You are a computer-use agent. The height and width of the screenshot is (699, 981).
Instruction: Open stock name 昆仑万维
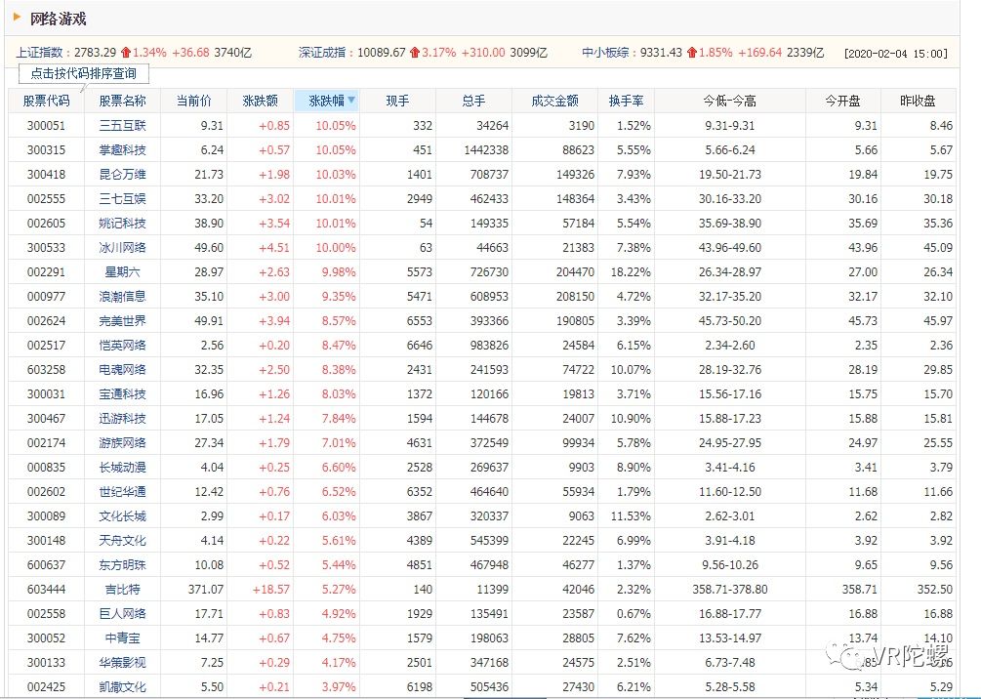click(x=123, y=174)
